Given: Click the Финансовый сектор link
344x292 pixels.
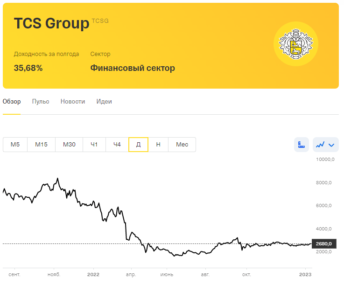Looking at the screenshot, I should coord(133,68).
